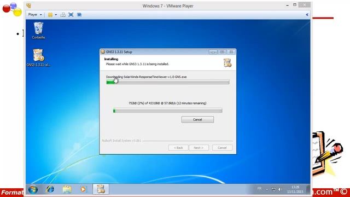Collapse the VMware toolbar using the blue chevron
This screenshot has width=350, height=197.
coord(307,15)
